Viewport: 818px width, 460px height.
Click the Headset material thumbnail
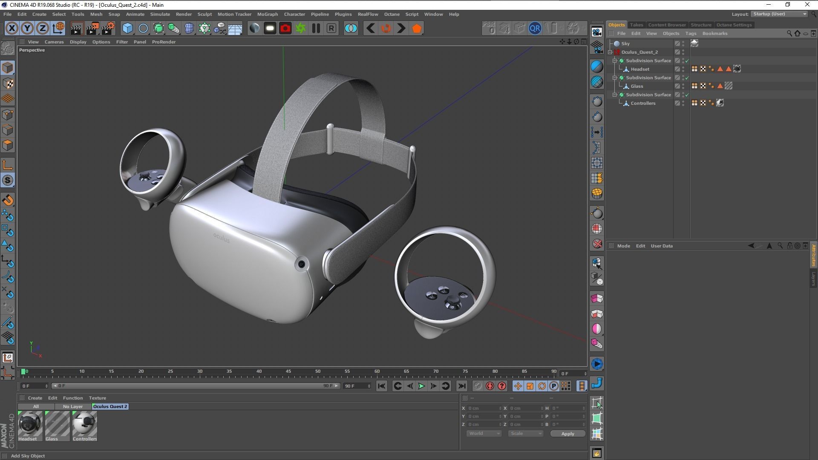(x=30, y=424)
